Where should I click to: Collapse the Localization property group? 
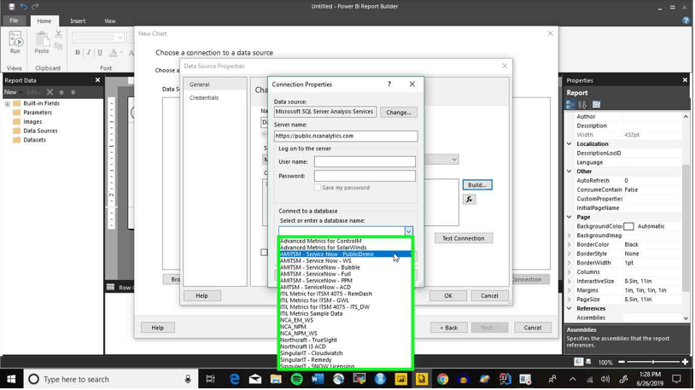tap(569, 144)
